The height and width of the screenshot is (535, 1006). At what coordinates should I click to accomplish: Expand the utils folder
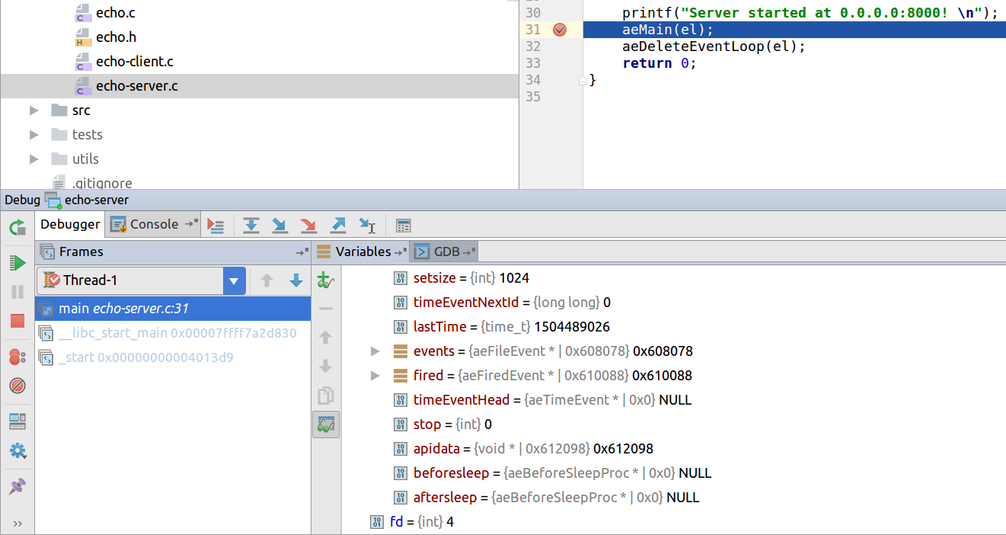(34, 159)
